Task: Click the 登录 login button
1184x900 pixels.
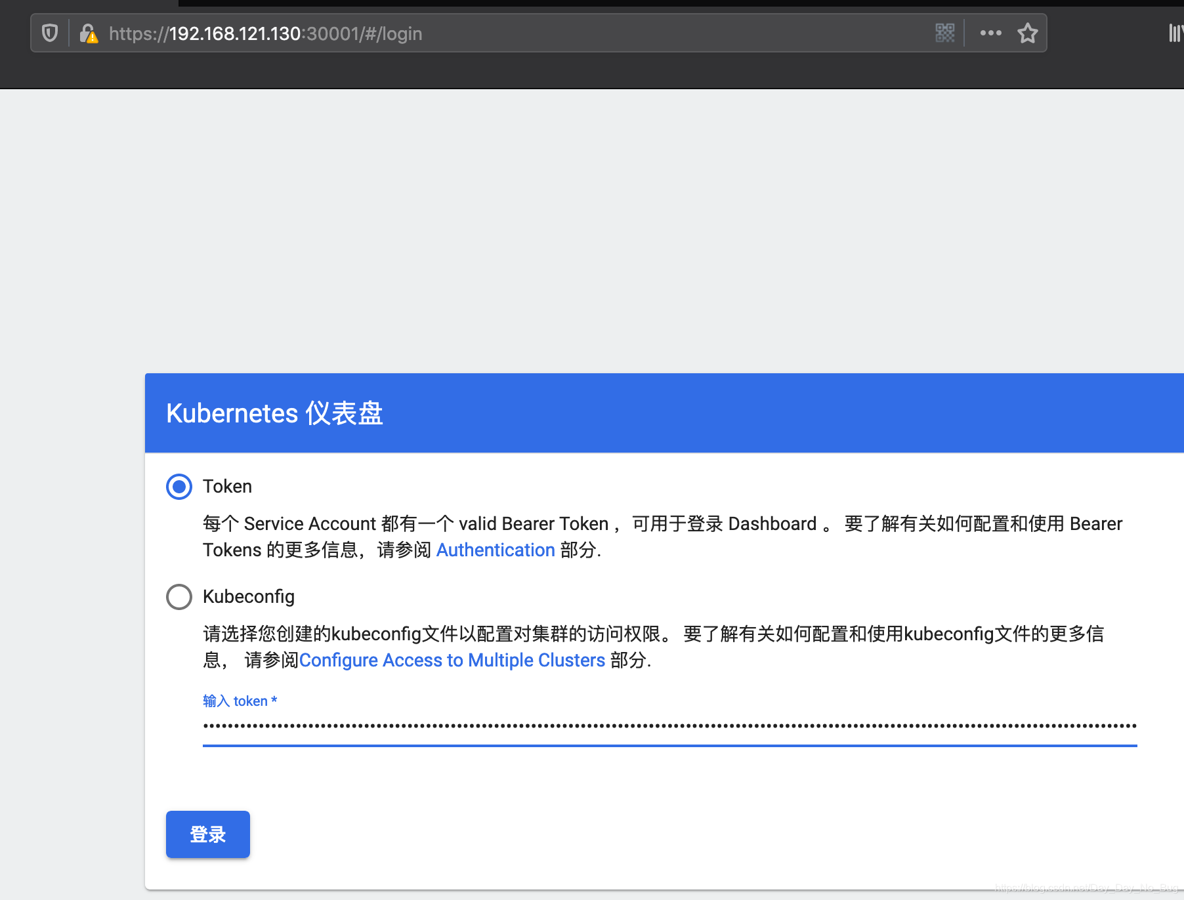Action: tap(207, 834)
